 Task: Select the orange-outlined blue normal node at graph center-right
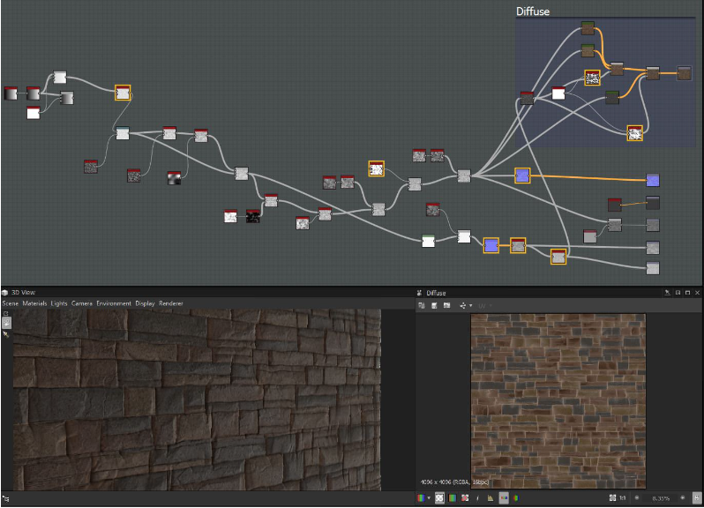click(522, 176)
